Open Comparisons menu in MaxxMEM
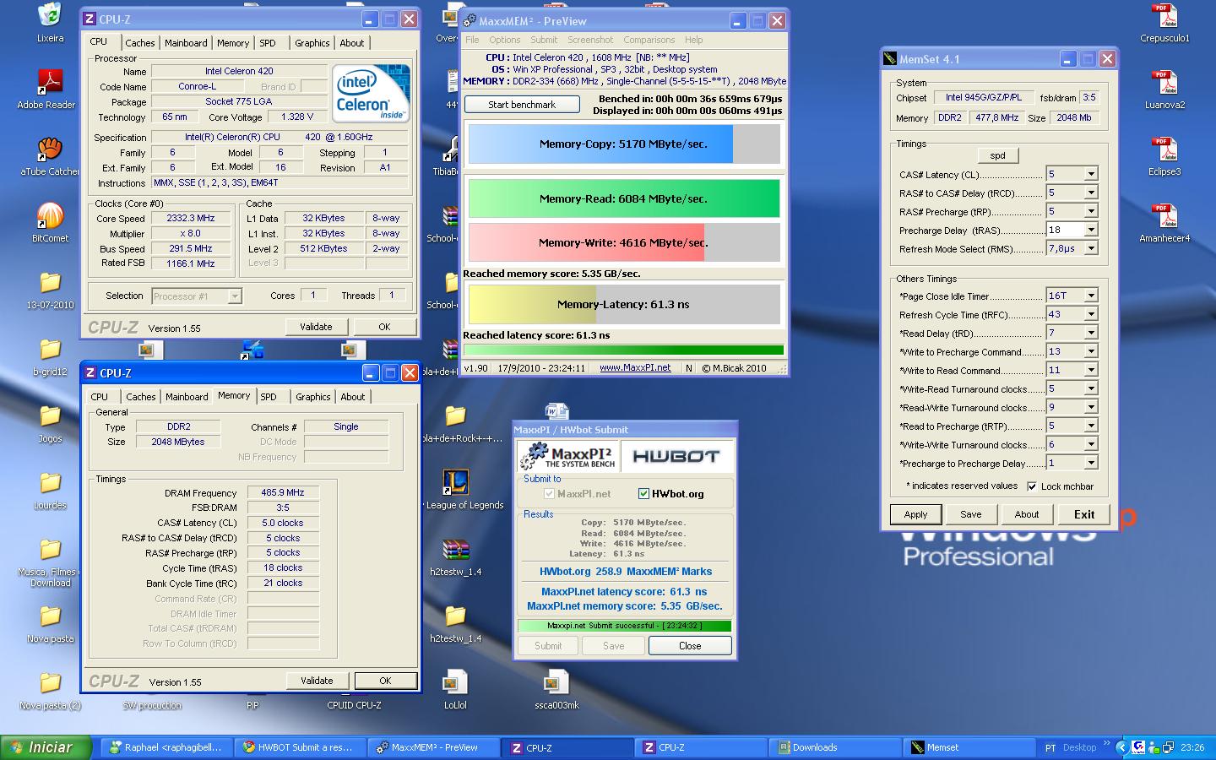This screenshot has width=1216, height=760. pos(649,40)
